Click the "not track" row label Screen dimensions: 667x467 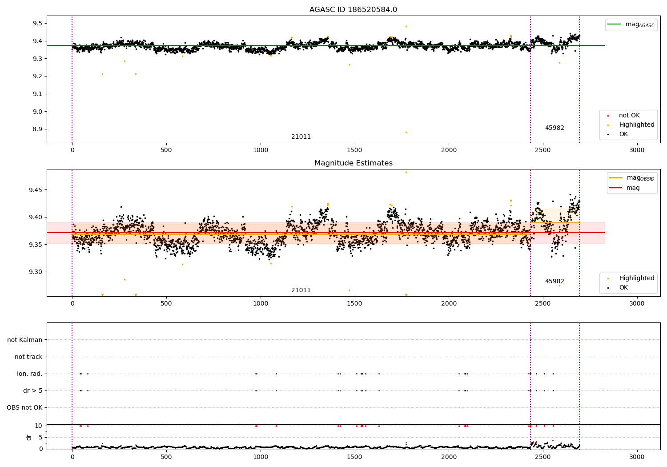point(28,357)
